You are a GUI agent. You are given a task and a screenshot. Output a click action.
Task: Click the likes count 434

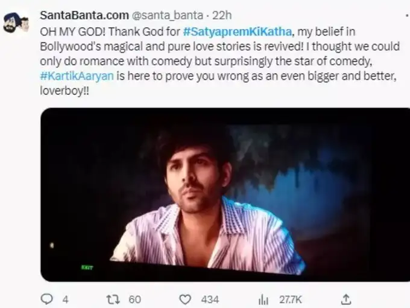coord(210,298)
